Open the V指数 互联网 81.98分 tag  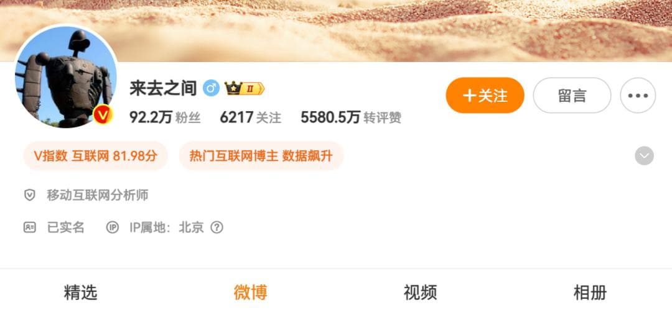(x=96, y=156)
